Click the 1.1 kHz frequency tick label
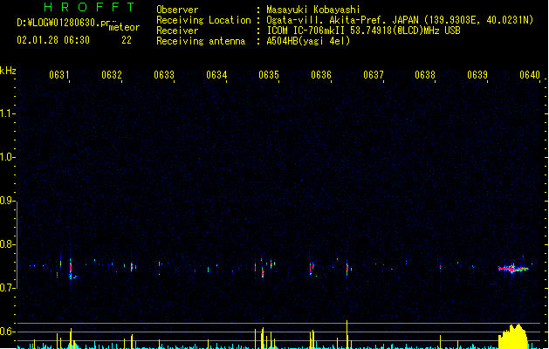The height and width of the screenshot is (349, 549). (7, 113)
